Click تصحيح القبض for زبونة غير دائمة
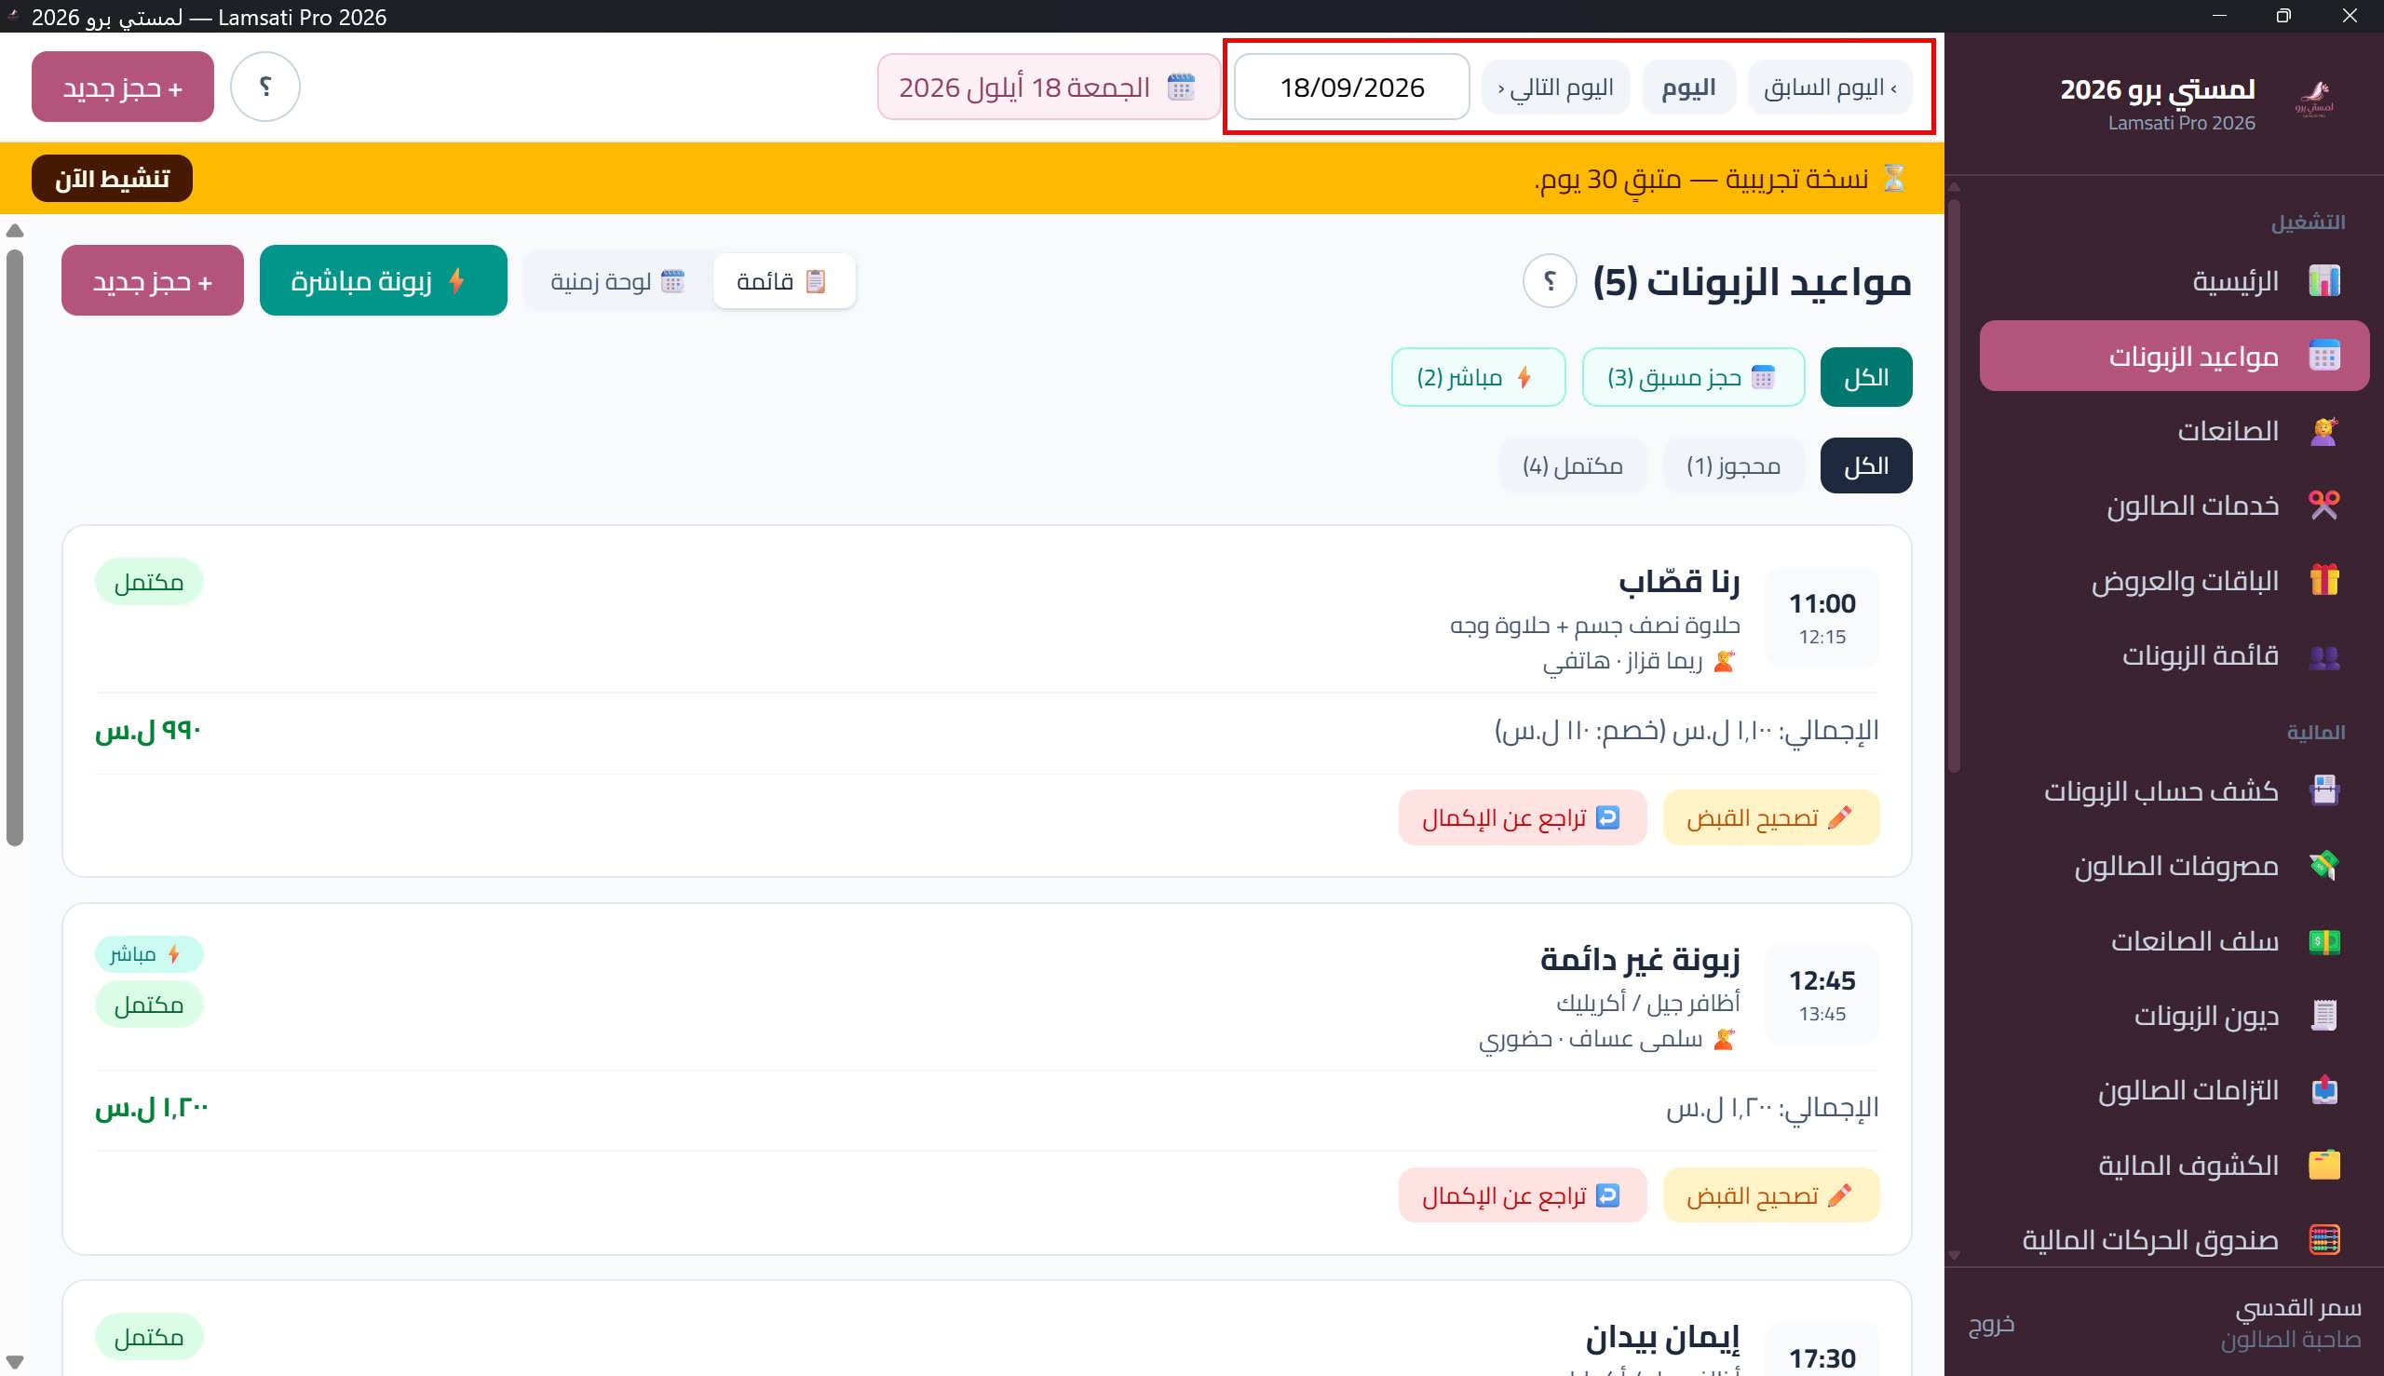Image resolution: width=2384 pixels, height=1376 pixels. click(x=1770, y=1195)
